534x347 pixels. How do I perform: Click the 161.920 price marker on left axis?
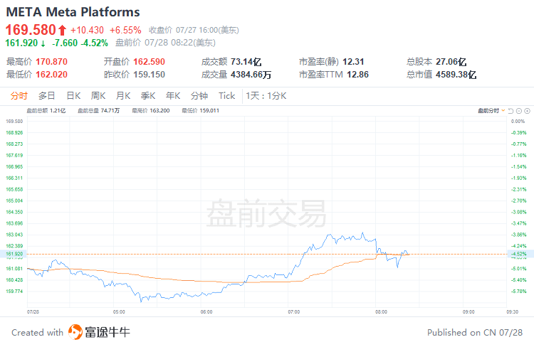[14, 254]
